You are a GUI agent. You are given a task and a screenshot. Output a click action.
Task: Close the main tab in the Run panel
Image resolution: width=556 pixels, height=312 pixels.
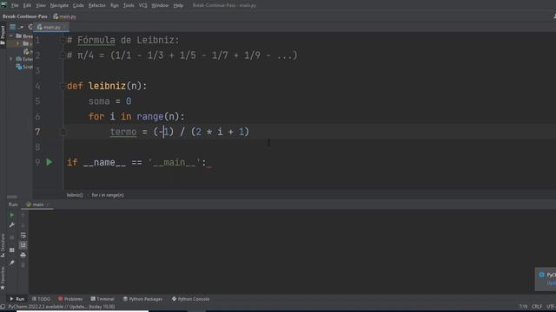(47, 205)
